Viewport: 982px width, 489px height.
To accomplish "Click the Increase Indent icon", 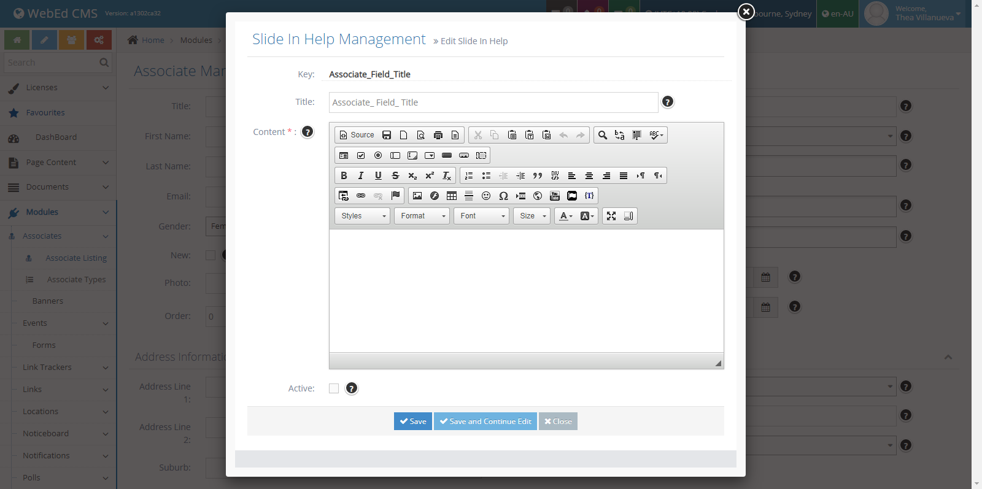I will (520, 175).
